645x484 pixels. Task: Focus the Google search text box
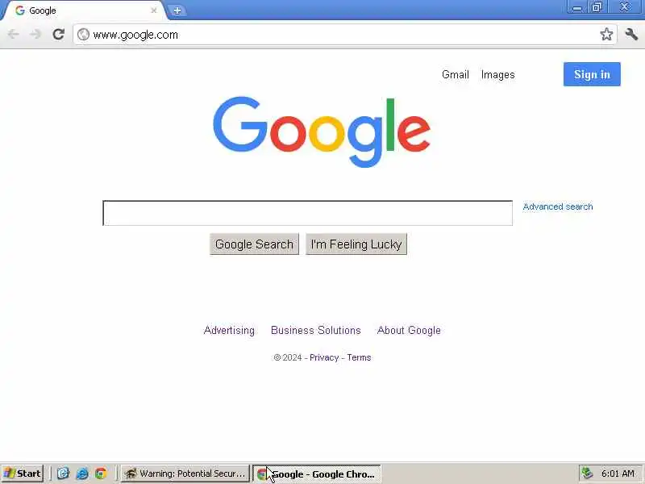click(308, 213)
